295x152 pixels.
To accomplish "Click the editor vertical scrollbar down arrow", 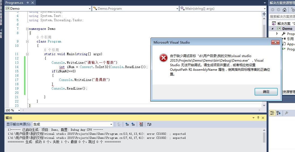I will [x=264, y=105].
